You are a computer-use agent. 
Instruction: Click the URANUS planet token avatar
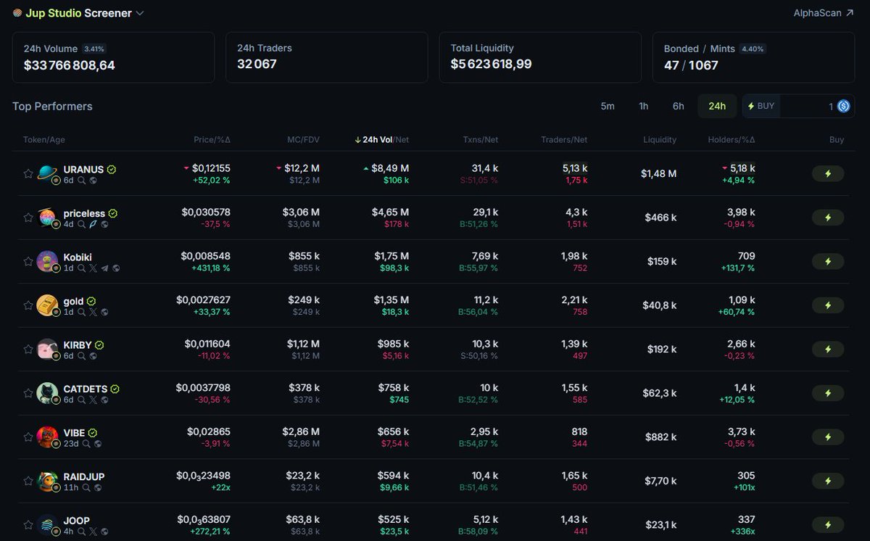(x=47, y=173)
